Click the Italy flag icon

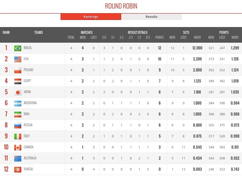(x=18, y=136)
